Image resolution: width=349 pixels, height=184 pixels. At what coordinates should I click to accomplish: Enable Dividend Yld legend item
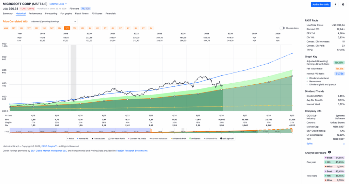[x=211, y=138]
